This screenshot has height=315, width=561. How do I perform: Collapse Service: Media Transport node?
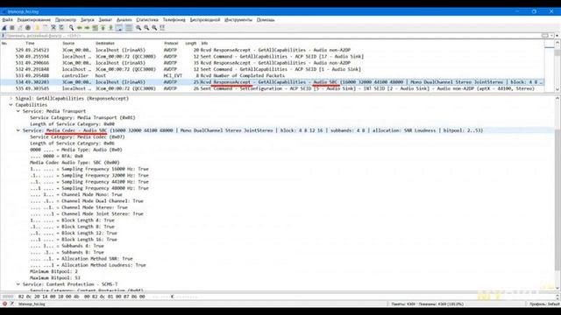click(18, 111)
